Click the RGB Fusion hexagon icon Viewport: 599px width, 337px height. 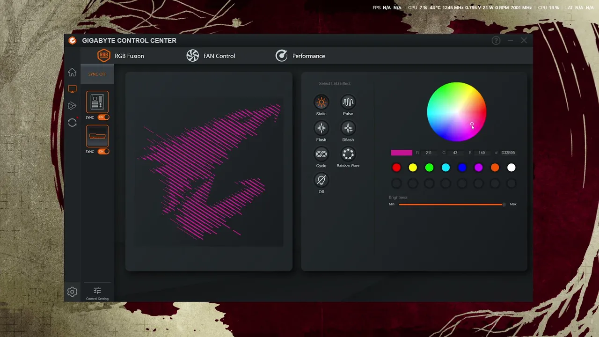(104, 56)
